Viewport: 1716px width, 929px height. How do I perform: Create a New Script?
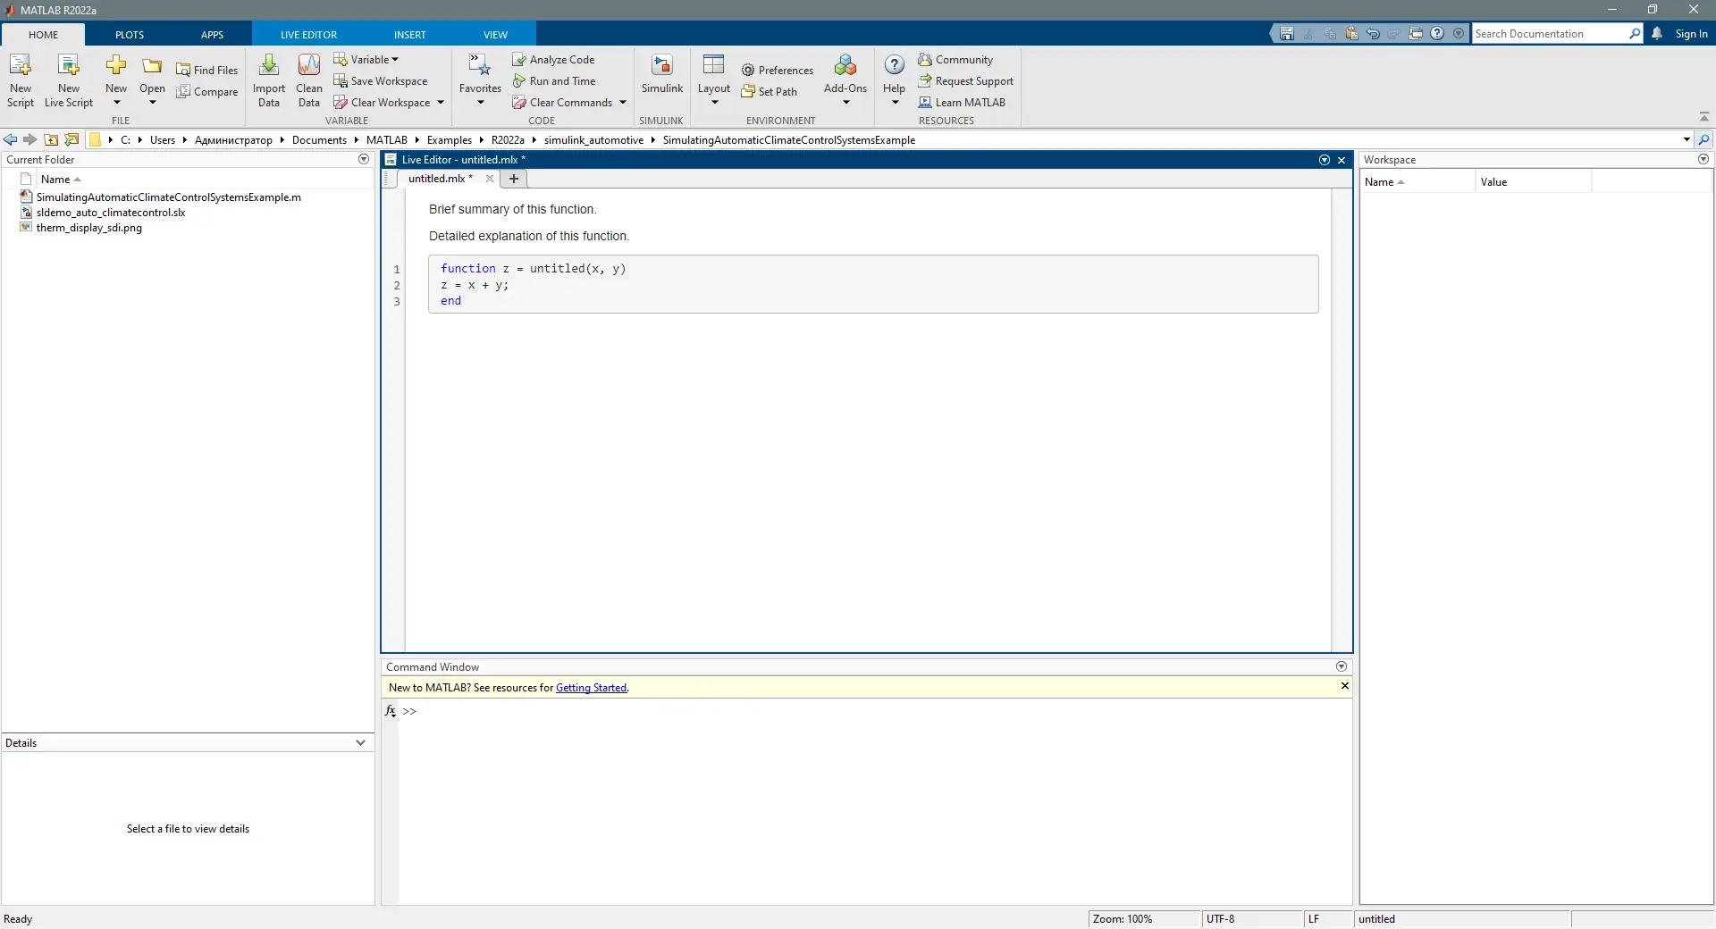pos(20,80)
